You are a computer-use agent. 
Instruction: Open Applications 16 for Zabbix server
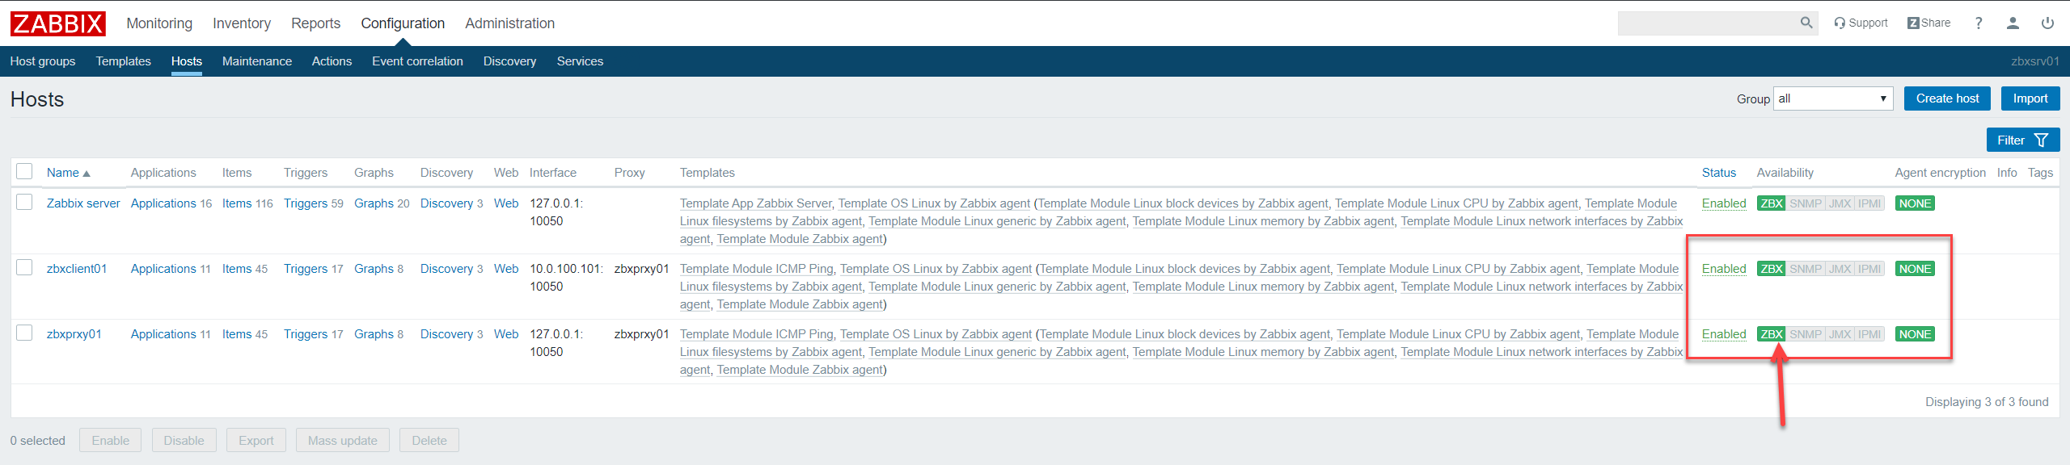(x=163, y=203)
